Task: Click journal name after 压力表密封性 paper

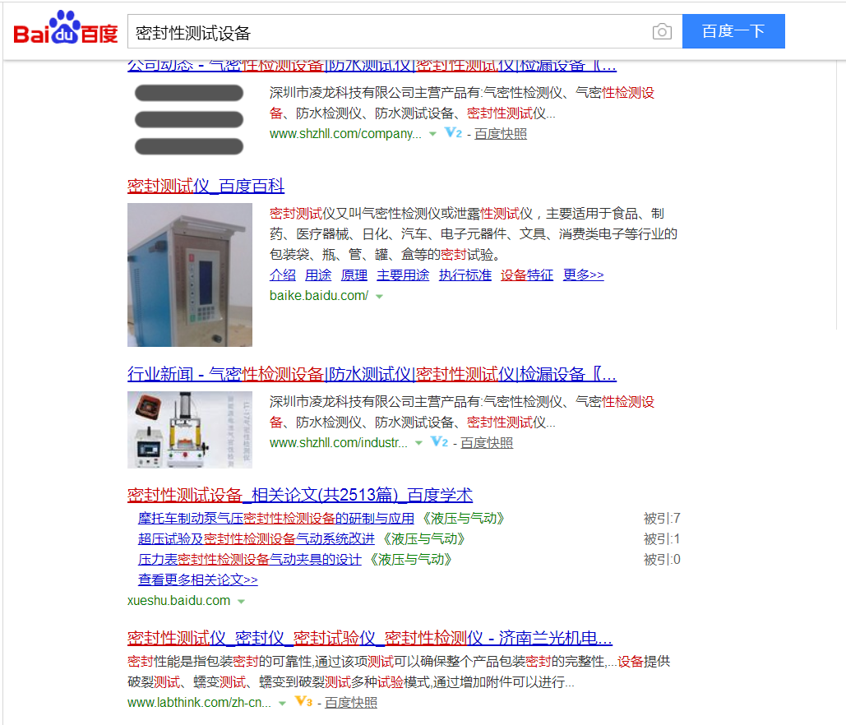Action: tap(411, 560)
